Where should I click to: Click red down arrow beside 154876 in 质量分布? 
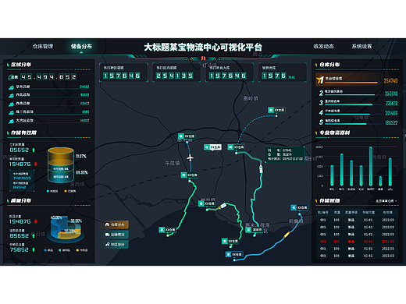tap(36, 221)
